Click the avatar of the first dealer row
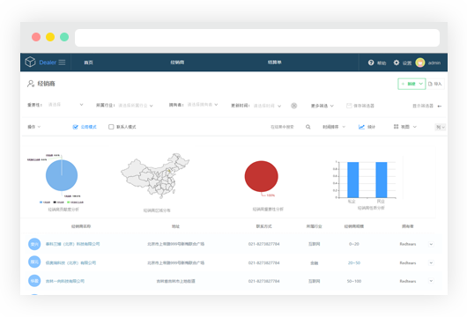Viewport: 467px width, 317px height. click(x=34, y=244)
